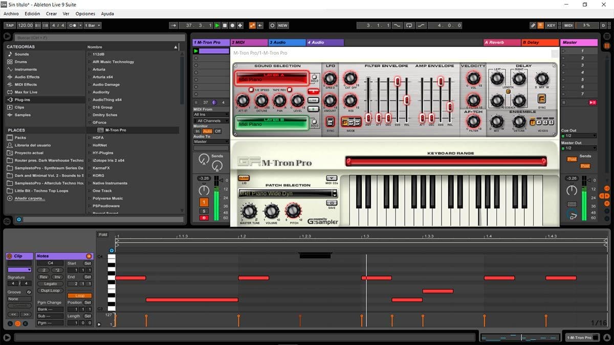The image size is (614, 345).
Task: Open the Ayuda menu
Action: coord(107,14)
